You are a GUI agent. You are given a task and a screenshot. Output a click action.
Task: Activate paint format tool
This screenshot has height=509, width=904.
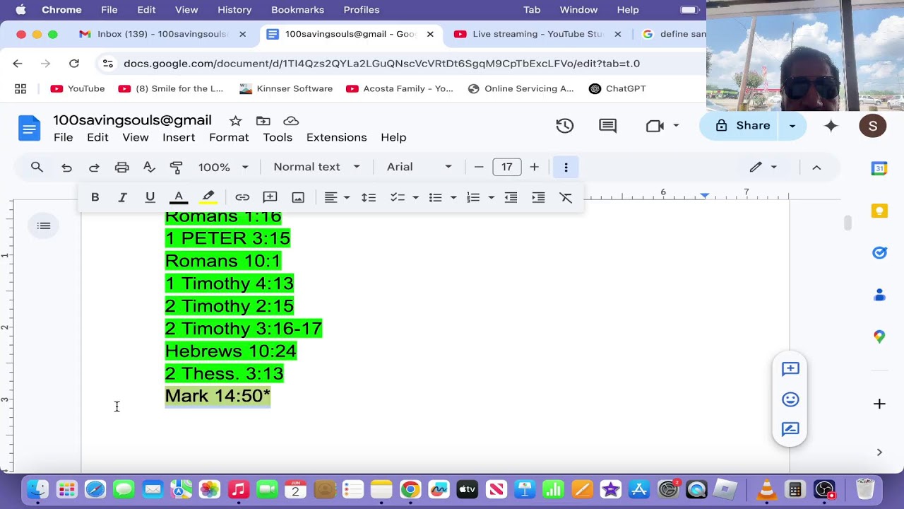coord(177,167)
